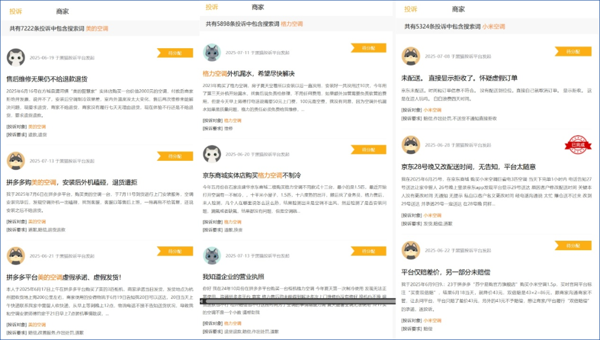Image resolution: width=600 pixels, height=340 pixels.
Task: Click 小米空调 投诉对象 link under 平台仅赔差价 complaint
Action: pyautogui.click(x=432, y=321)
